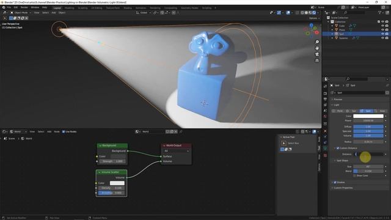Viewport: 391px width, 220px height.
Task: Open the Object Mode dropdown
Action: [21, 12]
